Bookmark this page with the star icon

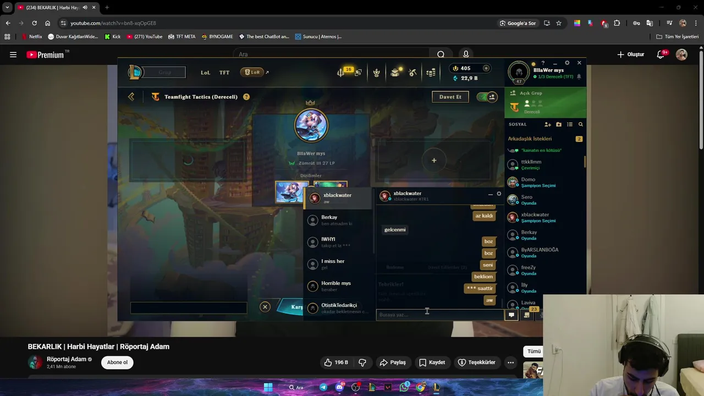[x=559, y=23]
